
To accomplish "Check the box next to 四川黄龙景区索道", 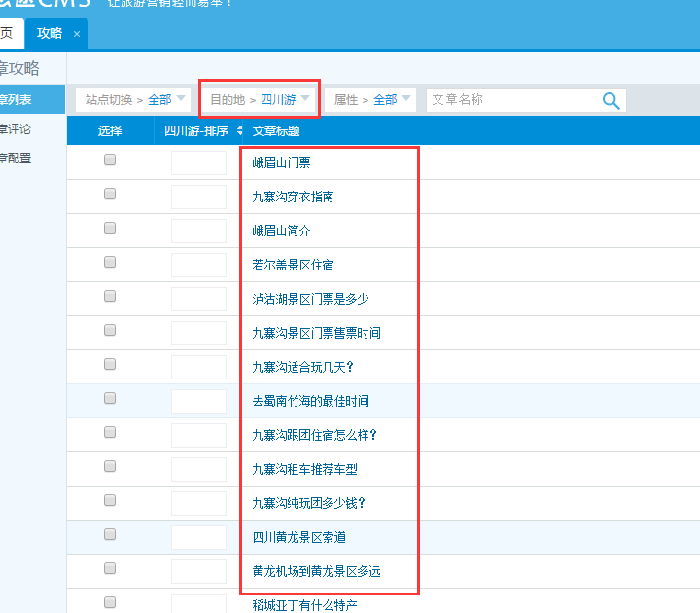I will click(110, 534).
